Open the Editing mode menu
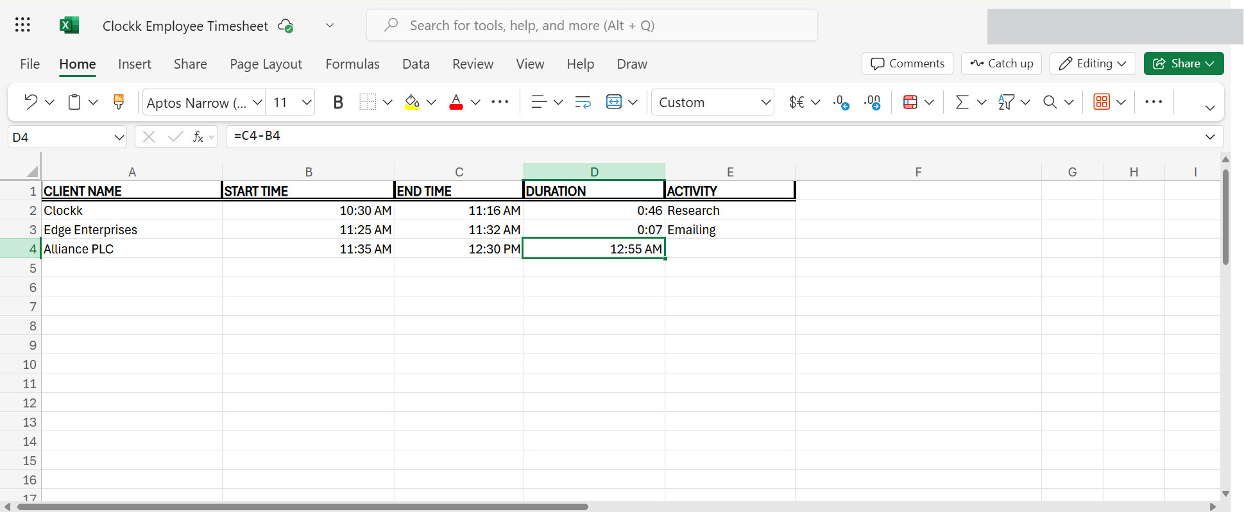The width and height of the screenshot is (1244, 512). coord(1093,64)
